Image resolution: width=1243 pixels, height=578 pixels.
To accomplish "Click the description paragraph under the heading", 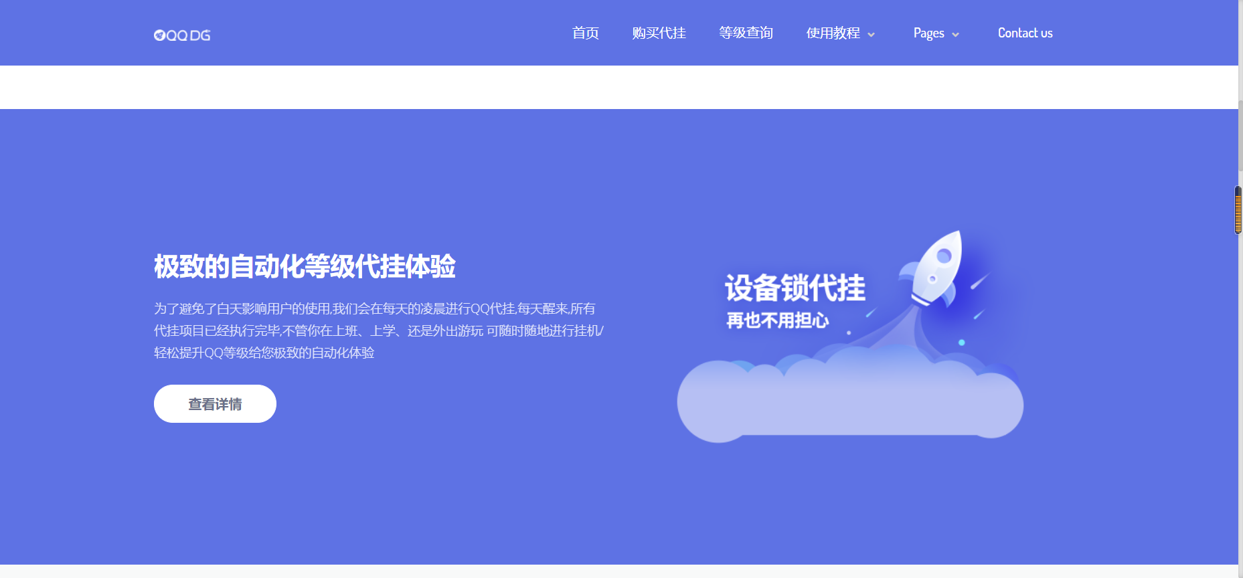I will tap(378, 330).
